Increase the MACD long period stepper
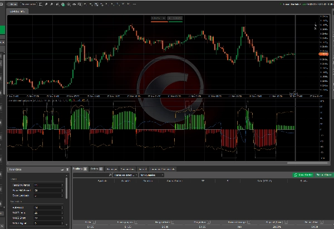This screenshot has height=229, width=334. point(62,211)
